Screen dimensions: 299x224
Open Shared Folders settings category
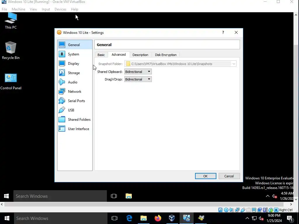tap(75, 119)
